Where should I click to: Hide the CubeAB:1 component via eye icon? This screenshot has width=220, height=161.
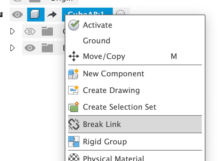point(18,15)
